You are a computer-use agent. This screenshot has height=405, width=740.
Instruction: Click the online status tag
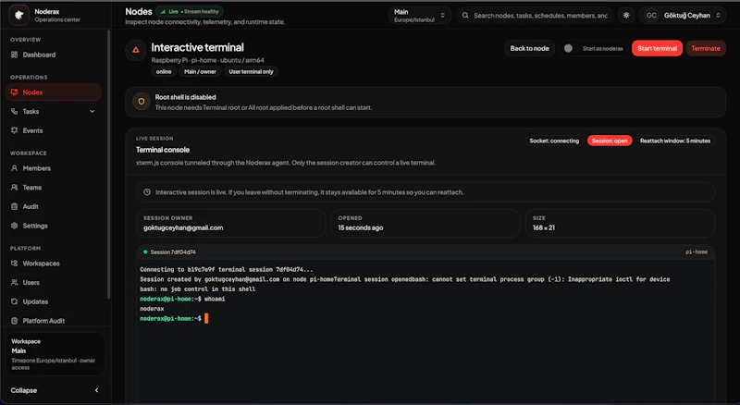(x=164, y=72)
